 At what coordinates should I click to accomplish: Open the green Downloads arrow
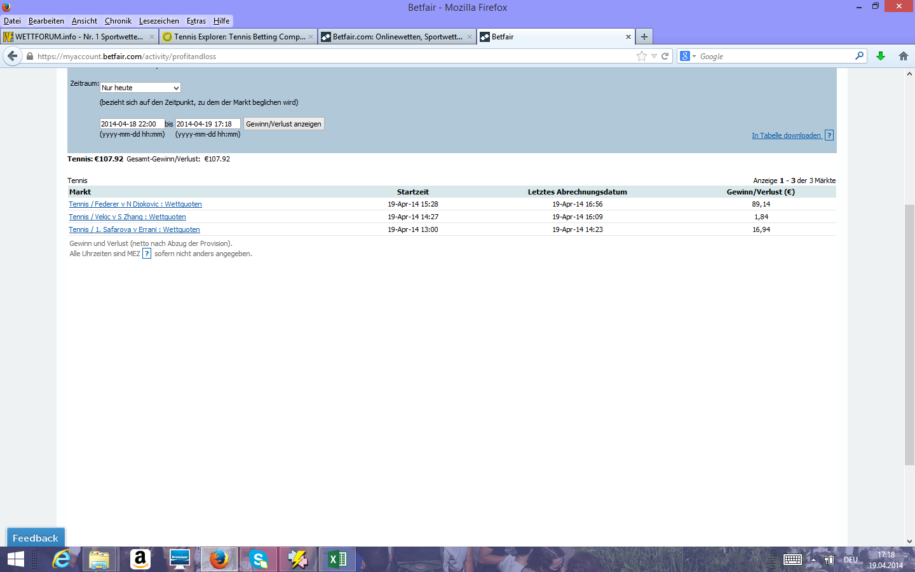click(x=881, y=56)
